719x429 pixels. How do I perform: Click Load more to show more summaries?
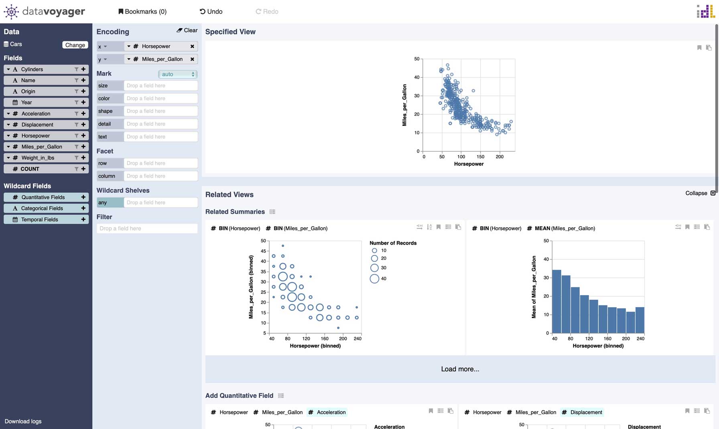460,369
